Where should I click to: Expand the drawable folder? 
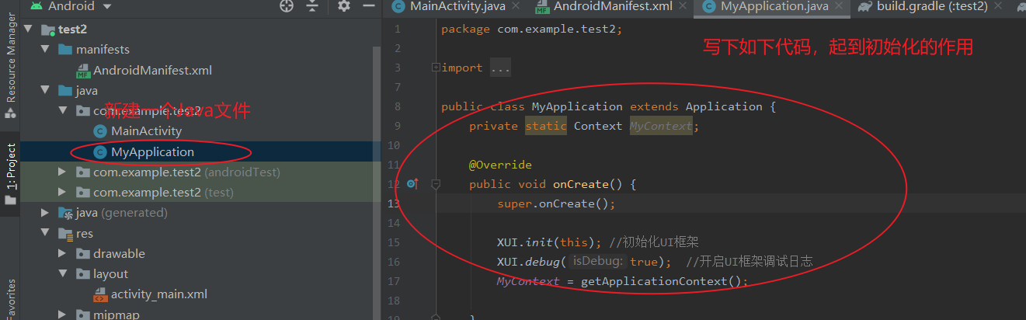tap(62, 253)
